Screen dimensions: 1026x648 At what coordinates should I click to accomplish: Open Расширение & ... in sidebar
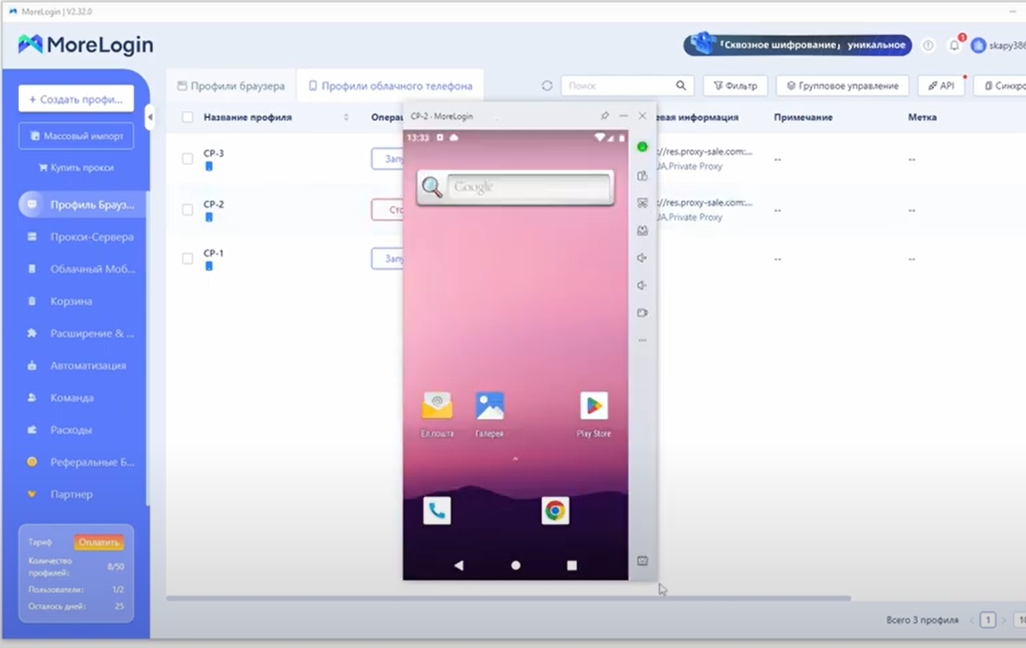82,332
